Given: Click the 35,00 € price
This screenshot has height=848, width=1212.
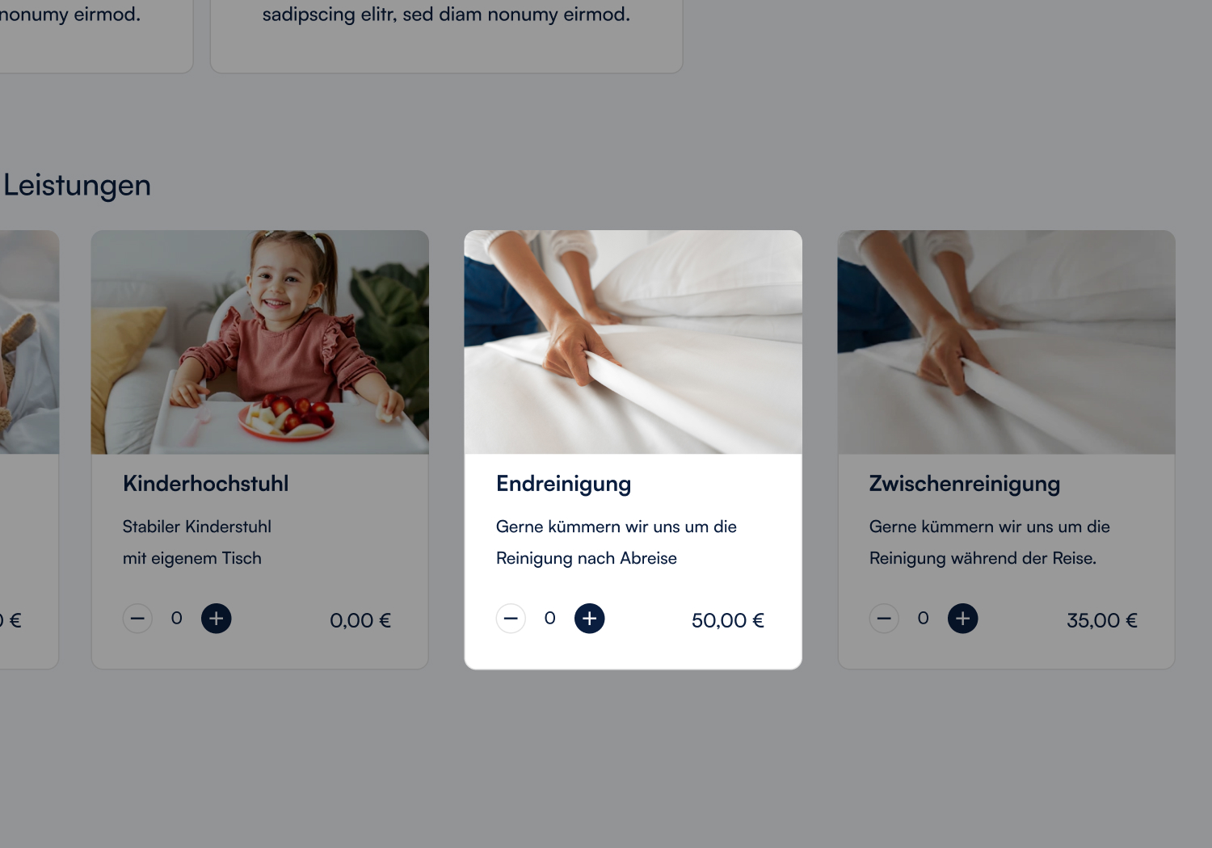Looking at the screenshot, I should pyautogui.click(x=1102, y=620).
